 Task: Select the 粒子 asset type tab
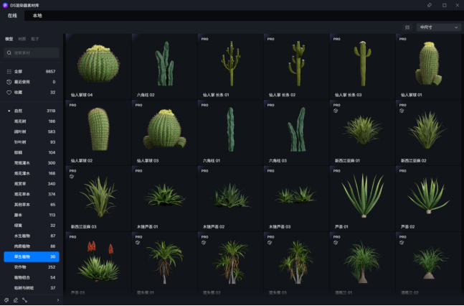point(35,39)
